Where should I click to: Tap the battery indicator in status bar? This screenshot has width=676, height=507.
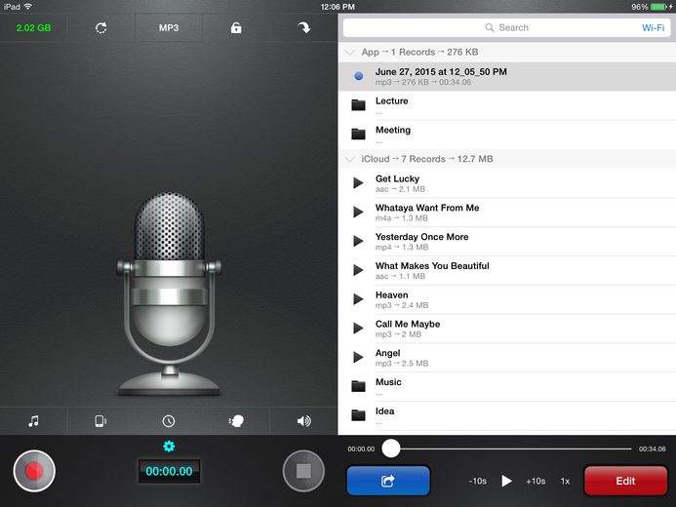tap(658, 7)
